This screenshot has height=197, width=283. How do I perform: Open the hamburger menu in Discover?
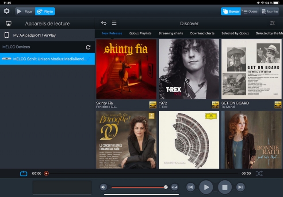click(114, 23)
